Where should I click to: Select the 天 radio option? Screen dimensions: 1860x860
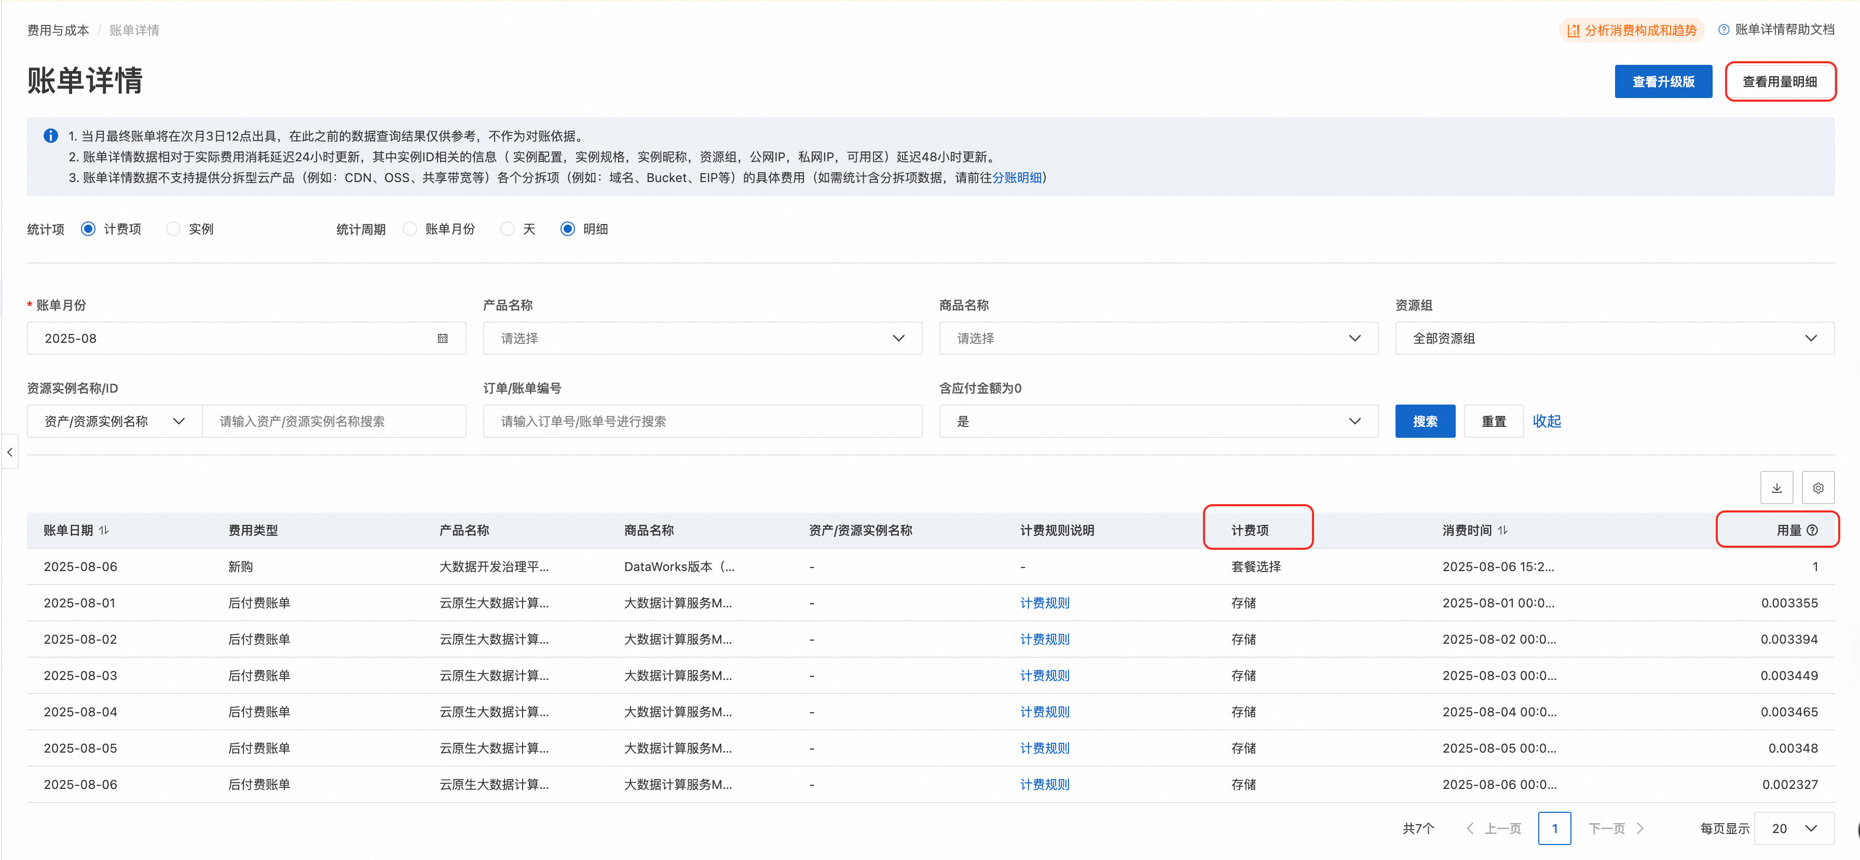(508, 229)
